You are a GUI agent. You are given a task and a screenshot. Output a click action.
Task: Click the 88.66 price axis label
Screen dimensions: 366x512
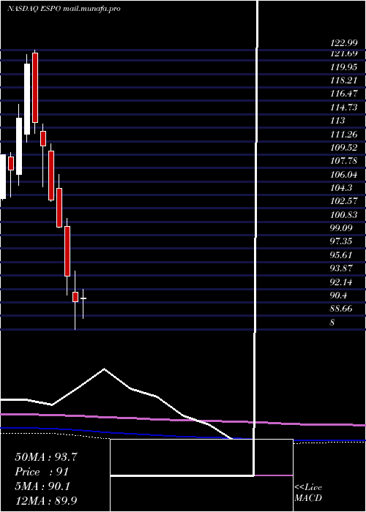[x=341, y=309]
